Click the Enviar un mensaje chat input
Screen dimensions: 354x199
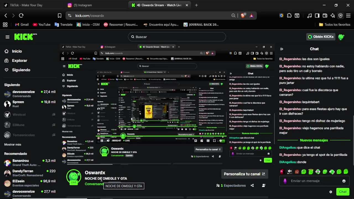pos(314,181)
